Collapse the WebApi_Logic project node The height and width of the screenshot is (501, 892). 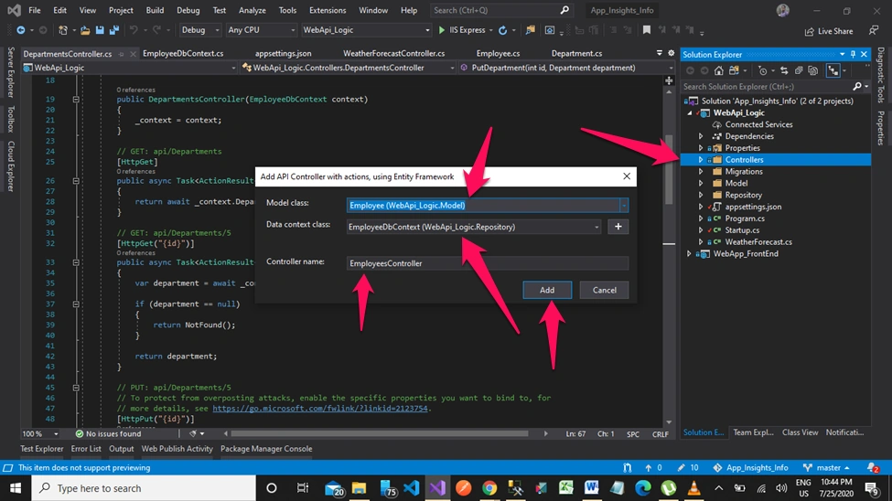(690, 113)
